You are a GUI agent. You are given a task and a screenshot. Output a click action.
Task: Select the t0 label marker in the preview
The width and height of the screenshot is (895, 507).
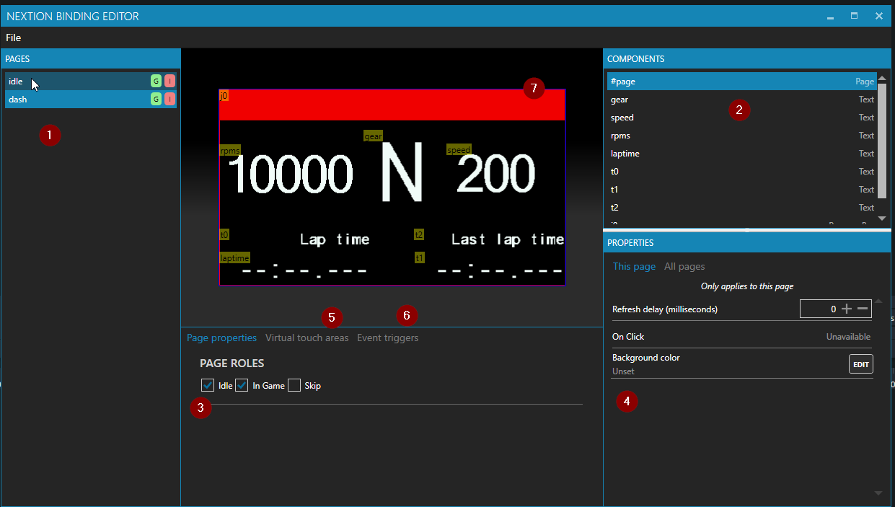click(224, 234)
